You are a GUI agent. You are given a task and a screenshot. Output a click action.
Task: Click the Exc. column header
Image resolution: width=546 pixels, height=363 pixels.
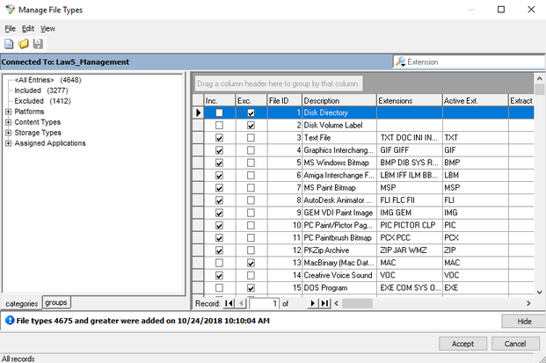point(251,100)
